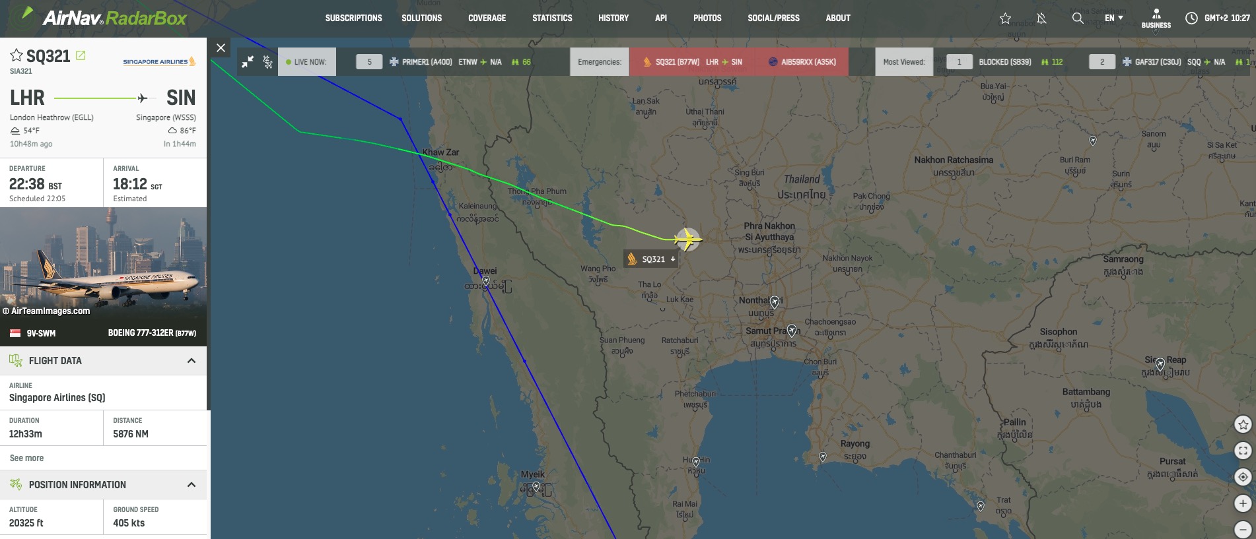1256x539 pixels.
Task: Click the collapse map arrows icon
Action: tap(248, 61)
